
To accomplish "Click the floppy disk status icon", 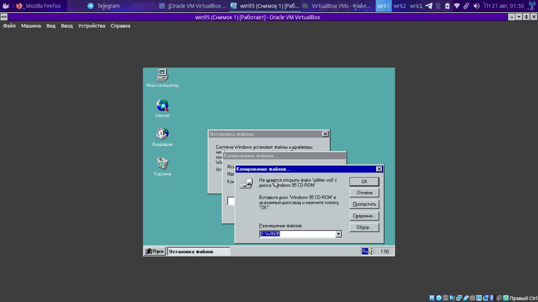I will [x=446, y=298].
